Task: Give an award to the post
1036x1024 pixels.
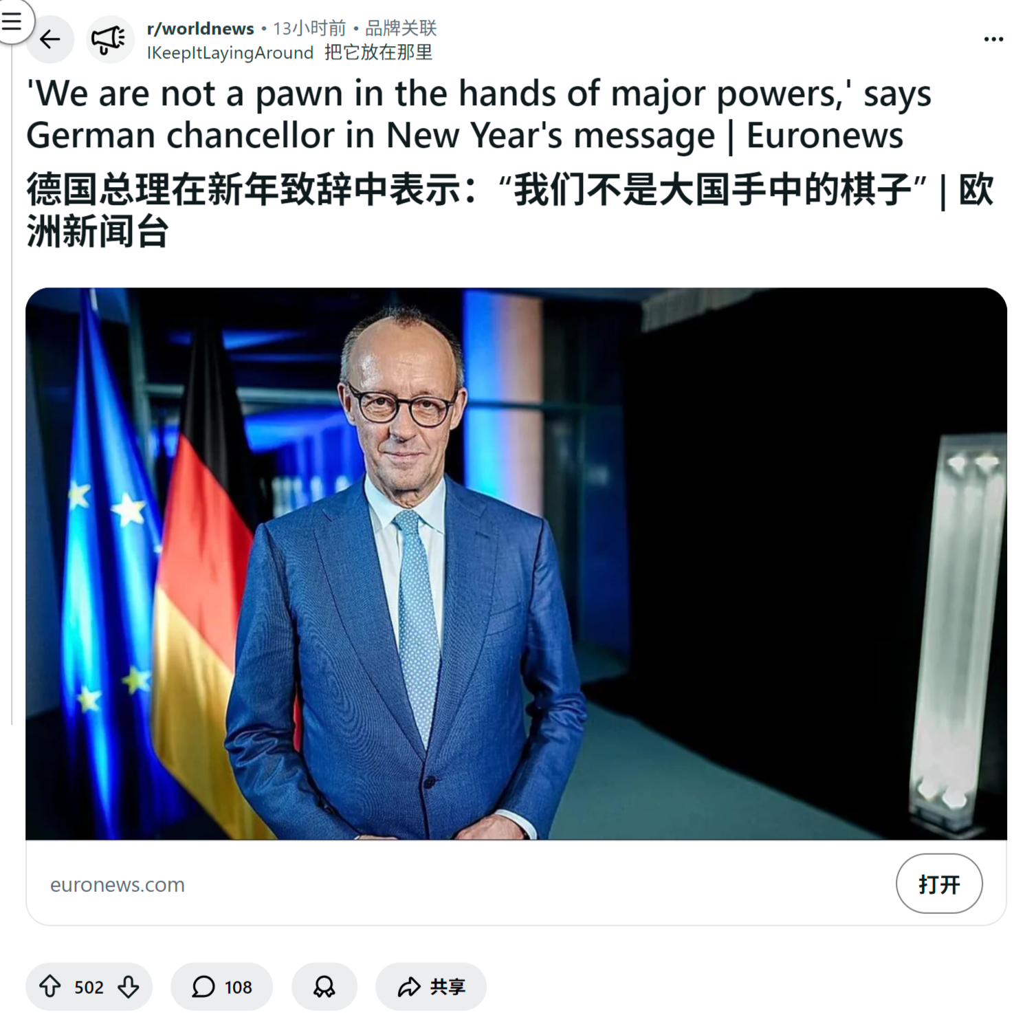Action: point(324,986)
